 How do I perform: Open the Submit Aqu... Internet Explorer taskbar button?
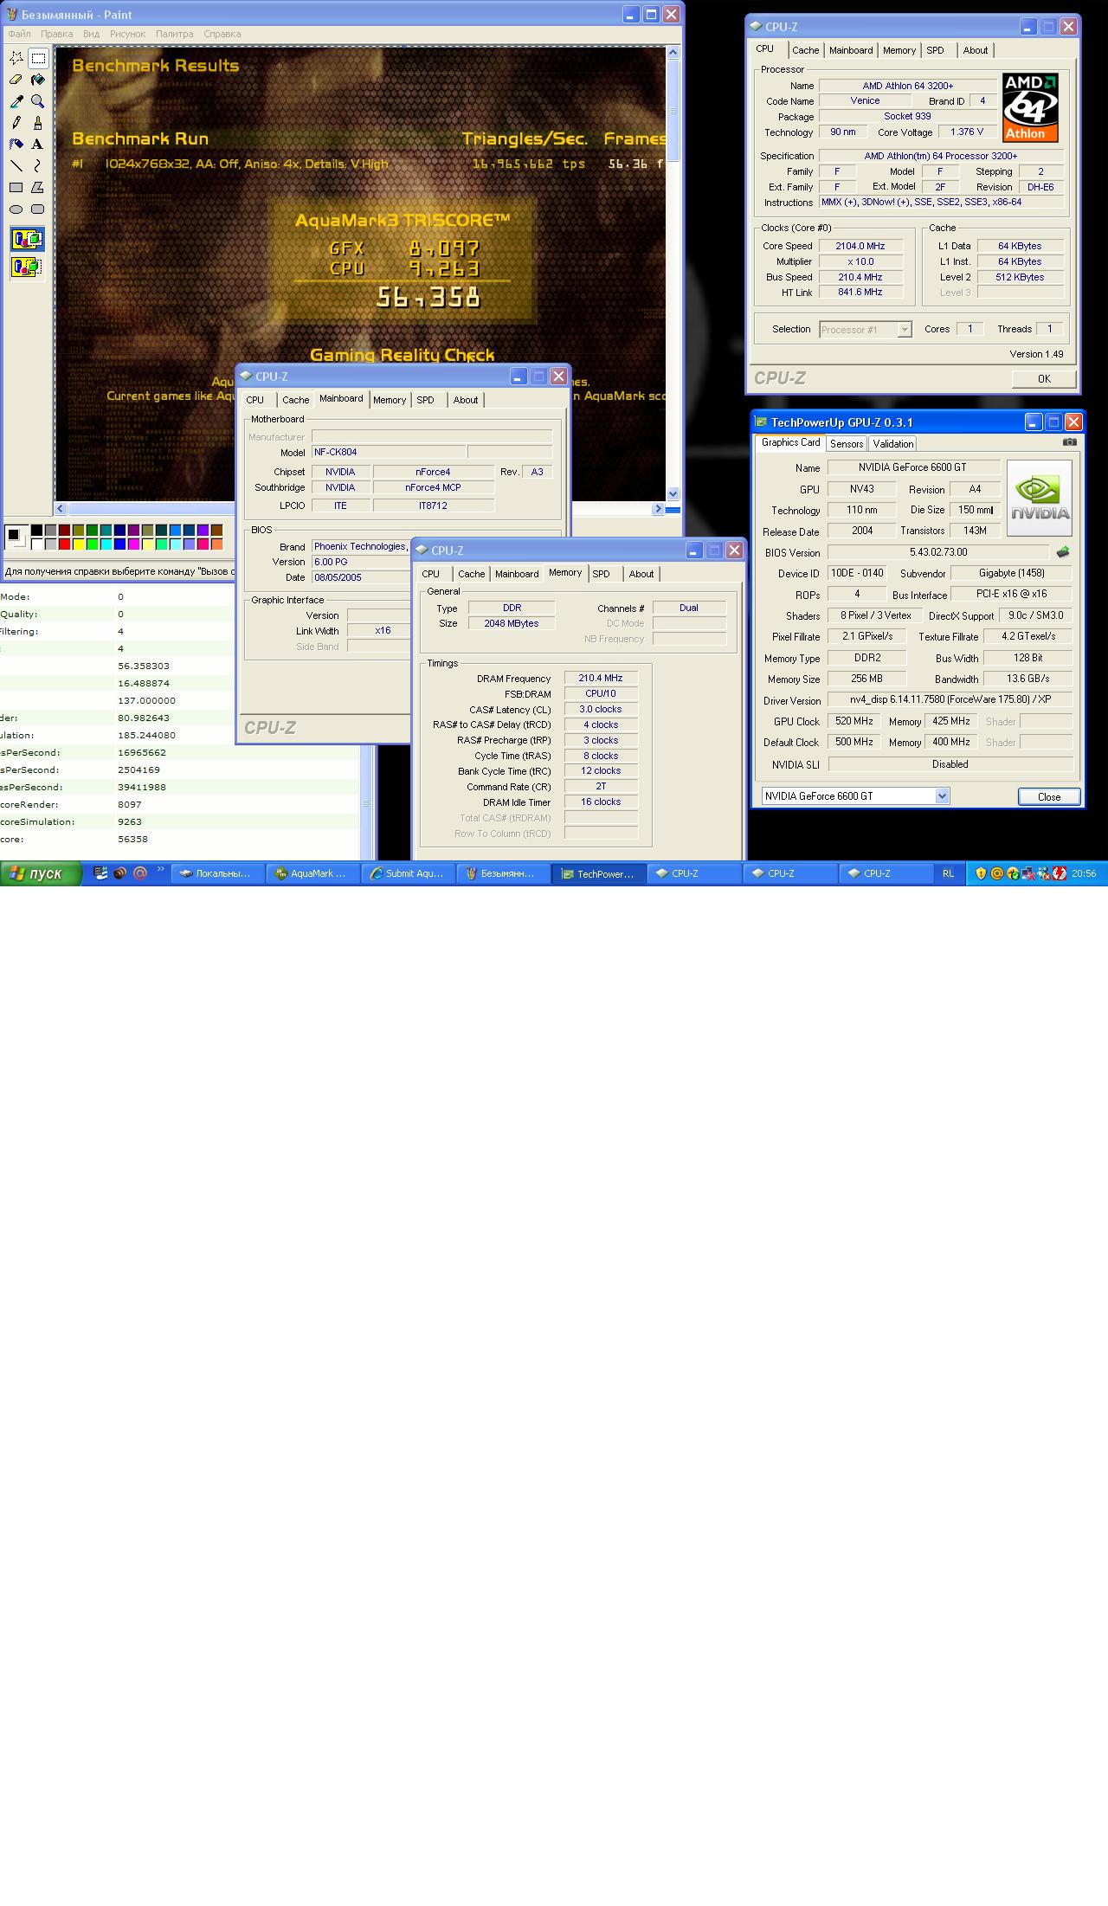tap(408, 873)
